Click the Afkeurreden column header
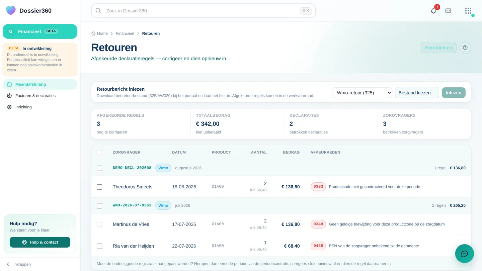The width and height of the screenshot is (482, 271). pyautogui.click(x=325, y=152)
